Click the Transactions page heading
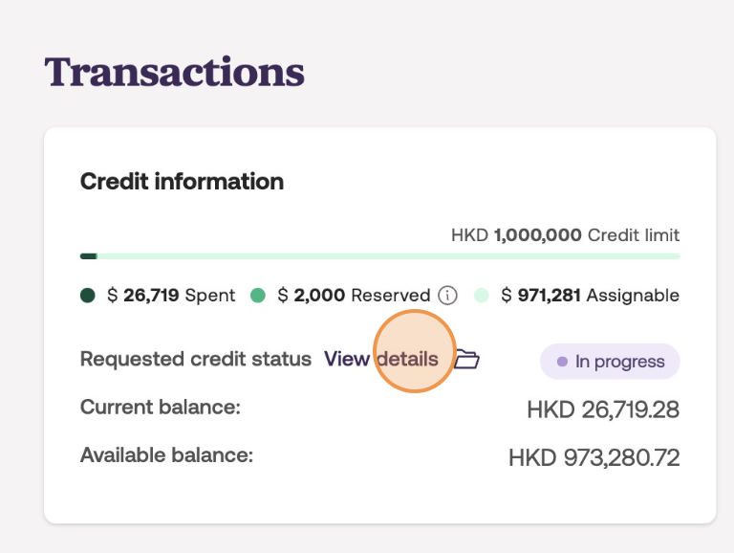734x553 pixels. tap(174, 72)
